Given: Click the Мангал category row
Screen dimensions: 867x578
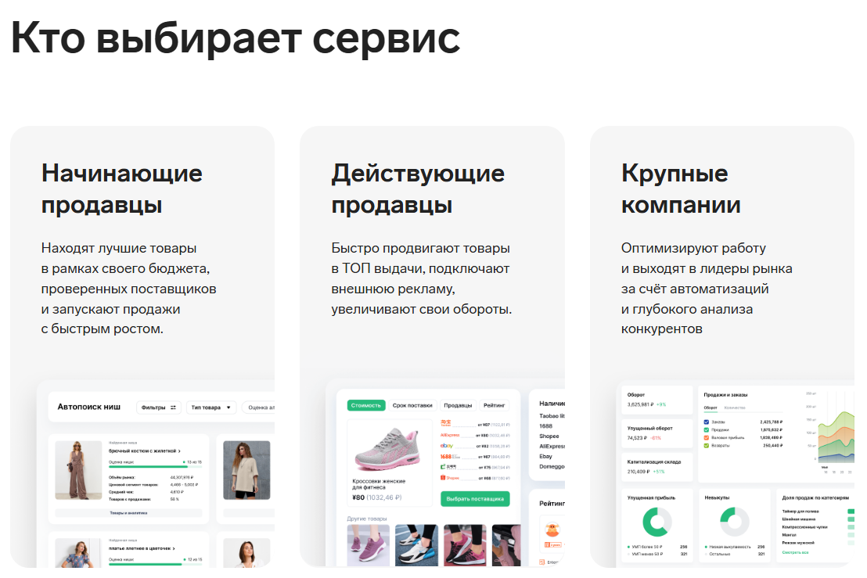Looking at the screenshot, I should 818,535.
